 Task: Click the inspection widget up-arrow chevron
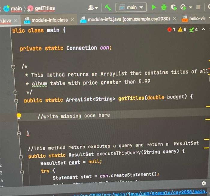click(203, 29)
